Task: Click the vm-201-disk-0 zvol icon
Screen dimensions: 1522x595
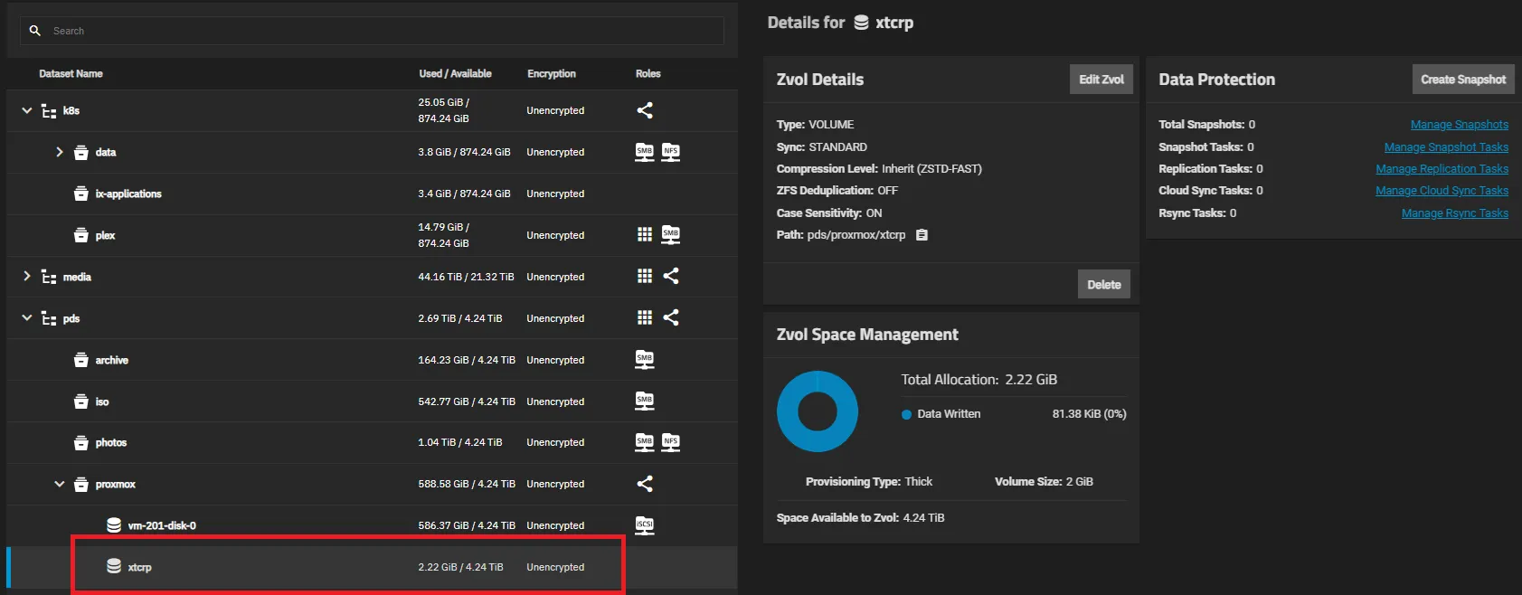Action: pos(114,525)
